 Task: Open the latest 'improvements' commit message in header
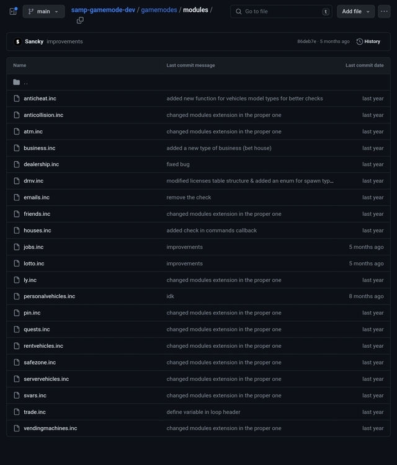(65, 42)
